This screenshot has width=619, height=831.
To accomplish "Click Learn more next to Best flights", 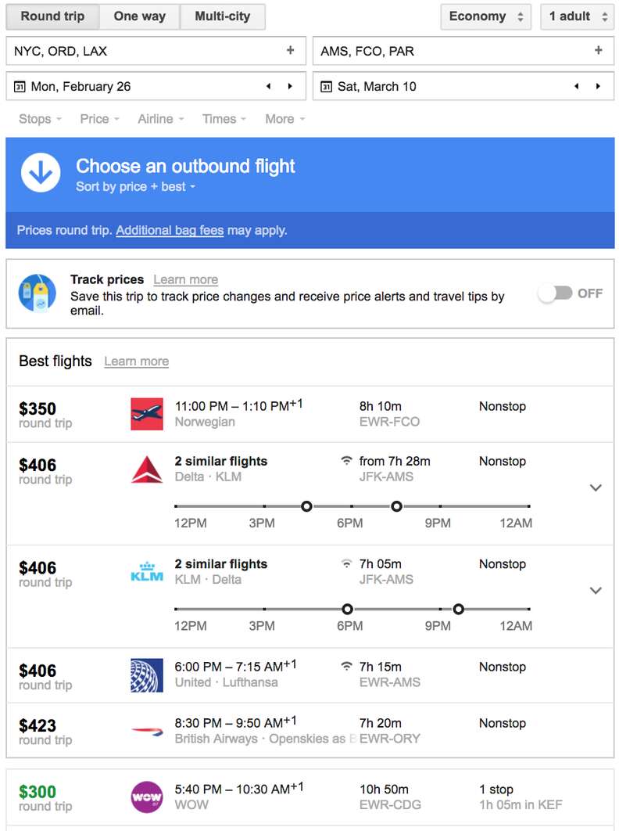I will (x=136, y=361).
